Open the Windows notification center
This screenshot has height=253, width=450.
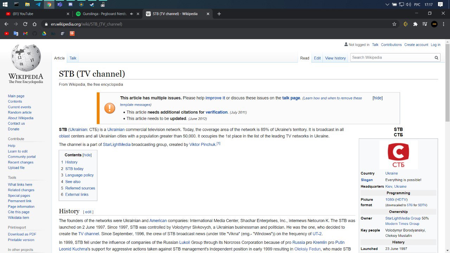click(x=441, y=4)
